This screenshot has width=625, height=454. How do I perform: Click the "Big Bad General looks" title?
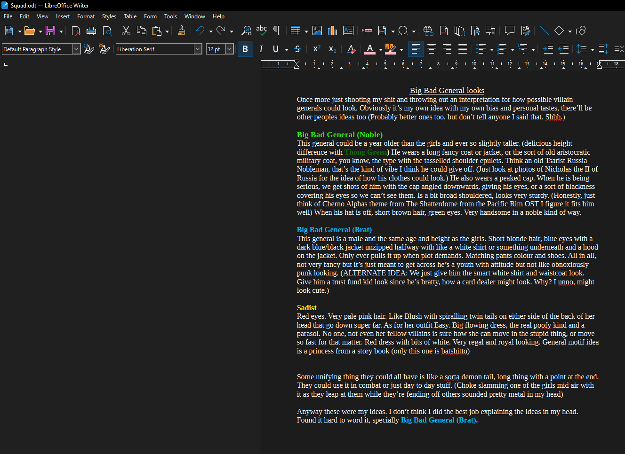click(447, 91)
